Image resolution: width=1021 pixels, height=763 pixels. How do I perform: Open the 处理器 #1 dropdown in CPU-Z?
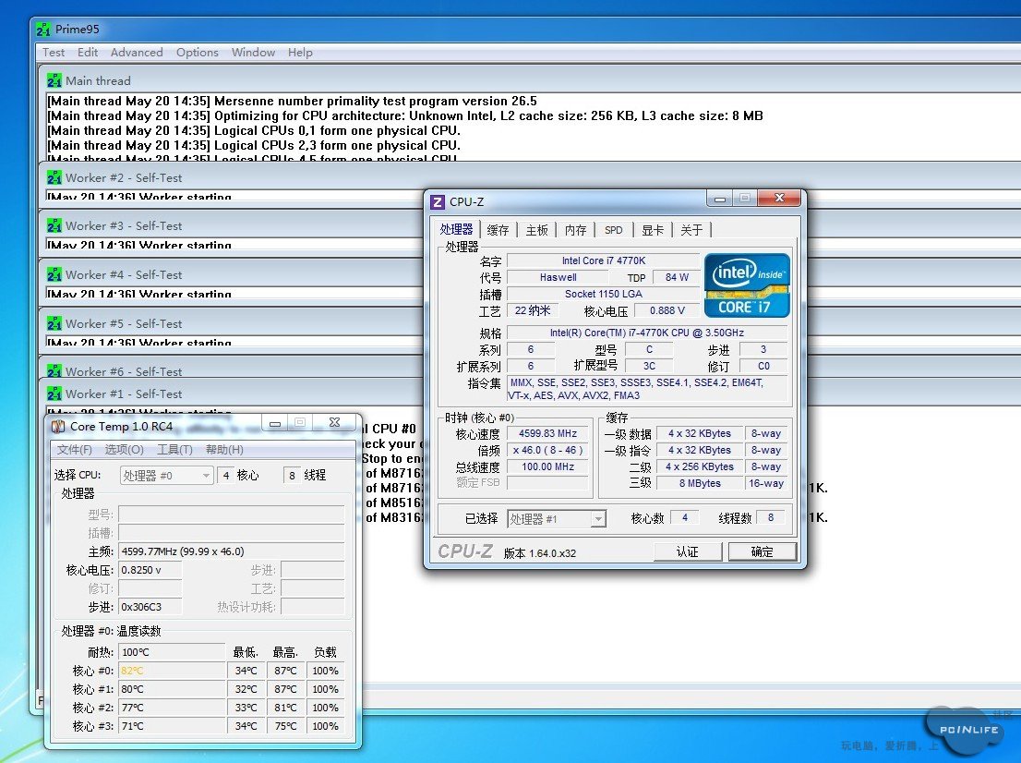click(x=557, y=518)
